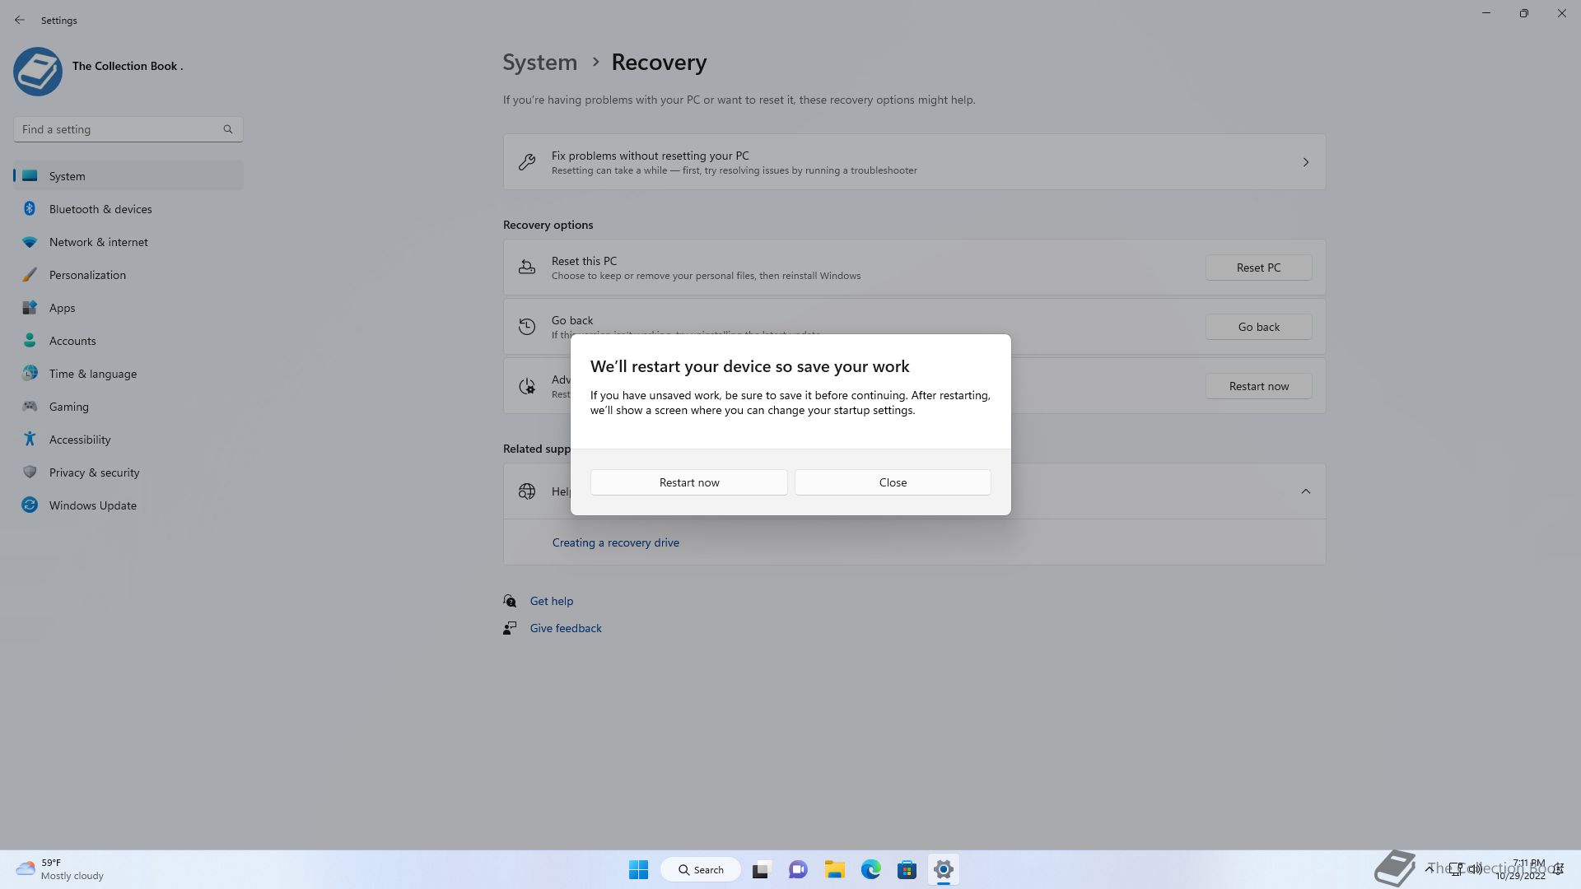Click the Bluetooth & devices sidebar icon
The image size is (1581, 889).
[30, 209]
